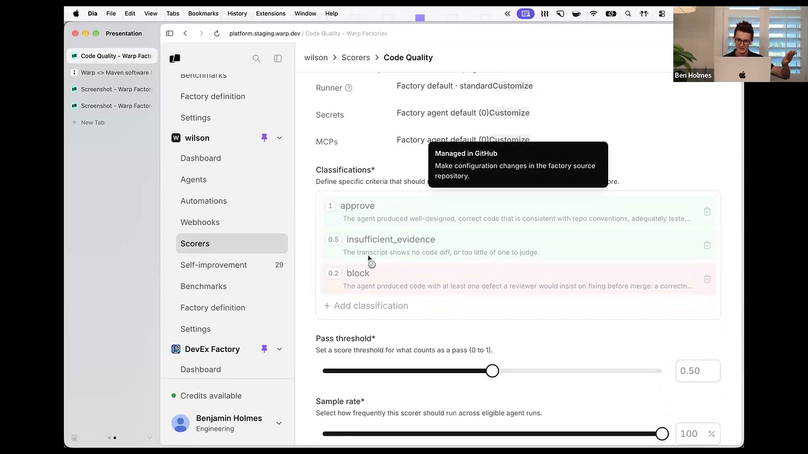Image resolution: width=808 pixels, height=454 pixels.
Task: Open the Extensions menu
Action: pyautogui.click(x=271, y=13)
